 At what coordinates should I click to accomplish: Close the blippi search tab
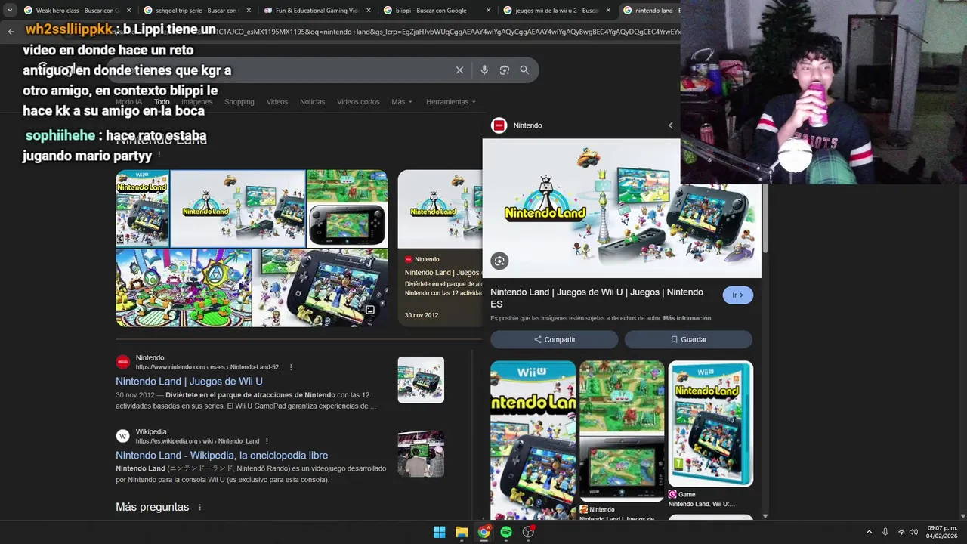[x=488, y=11]
